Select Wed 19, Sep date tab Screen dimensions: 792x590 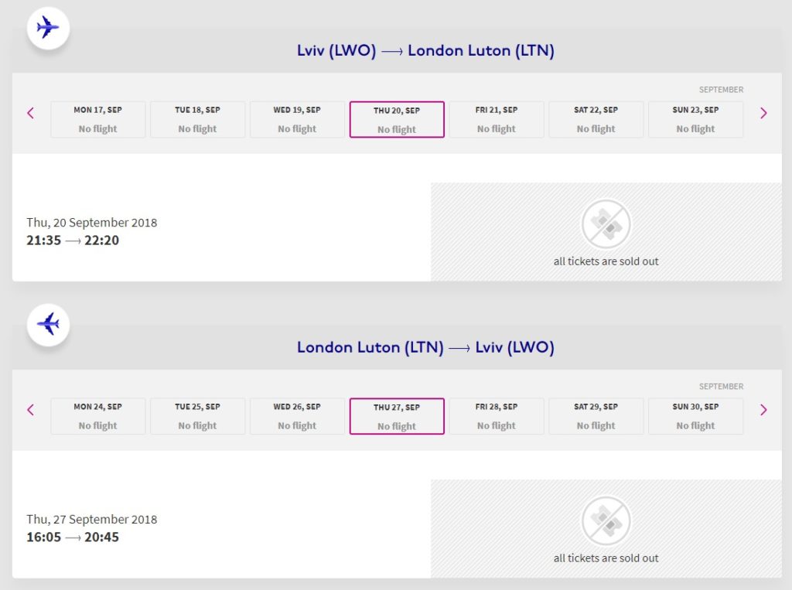[297, 120]
